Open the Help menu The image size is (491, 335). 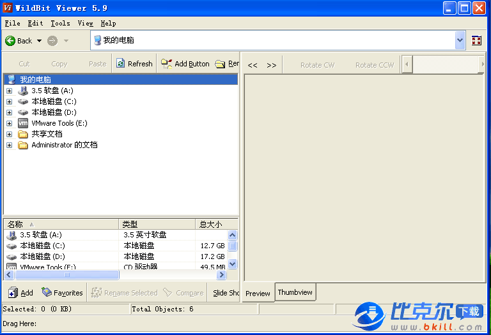[x=108, y=23]
